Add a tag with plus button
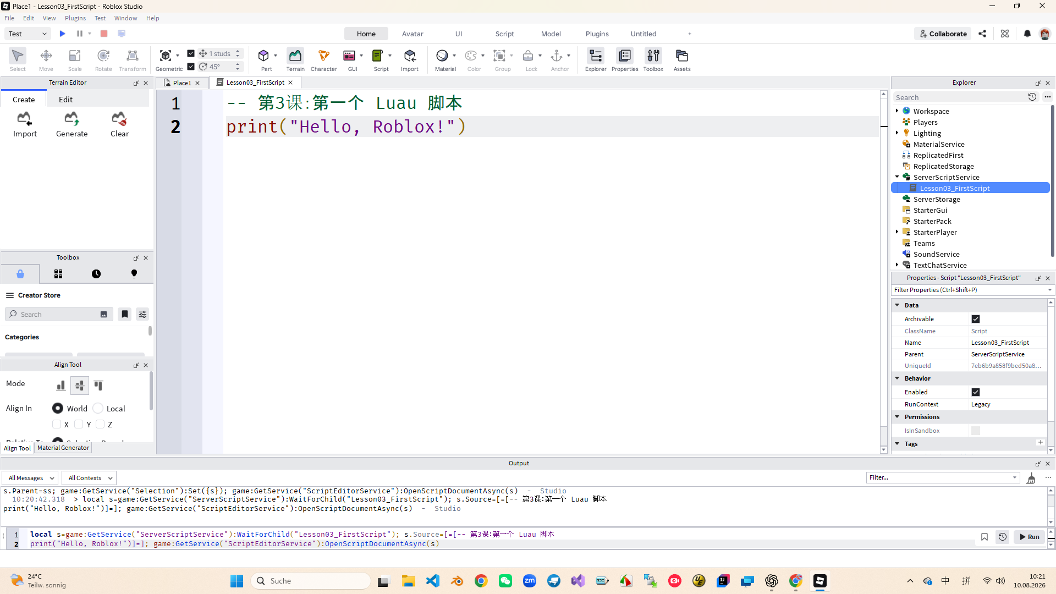The height and width of the screenshot is (594, 1056). 1041,442
